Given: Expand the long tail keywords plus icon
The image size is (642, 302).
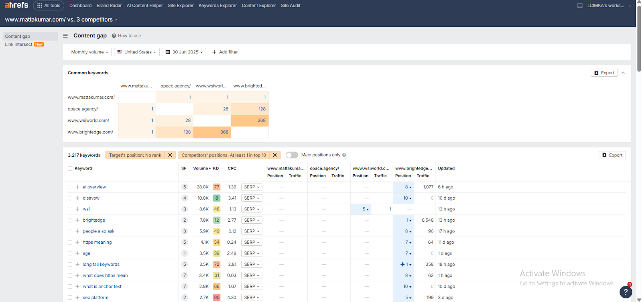Looking at the screenshot, I should pos(77,264).
